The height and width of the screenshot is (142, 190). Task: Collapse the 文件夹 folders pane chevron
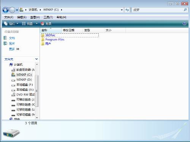[x=36, y=59]
